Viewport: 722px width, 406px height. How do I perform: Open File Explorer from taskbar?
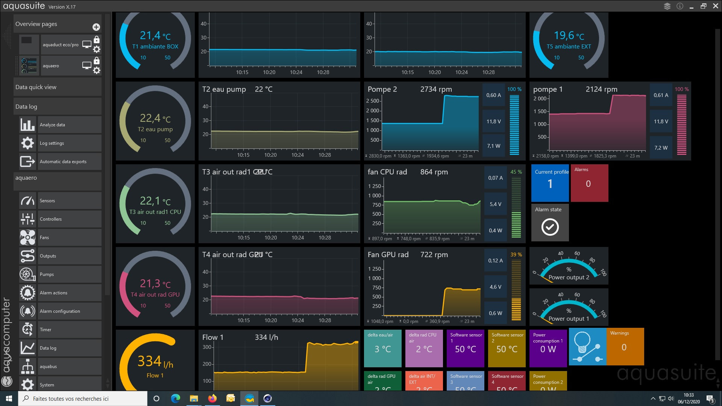click(194, 398)
